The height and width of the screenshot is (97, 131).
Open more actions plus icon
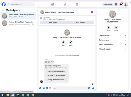coord(40,88)
